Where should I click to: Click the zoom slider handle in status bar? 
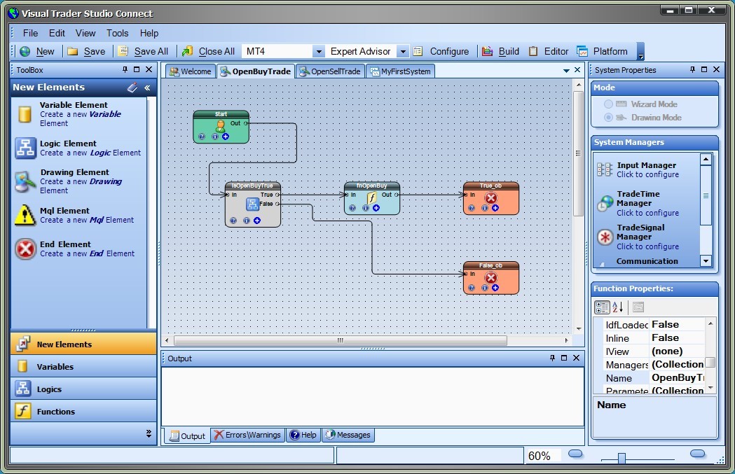[621, 458]
